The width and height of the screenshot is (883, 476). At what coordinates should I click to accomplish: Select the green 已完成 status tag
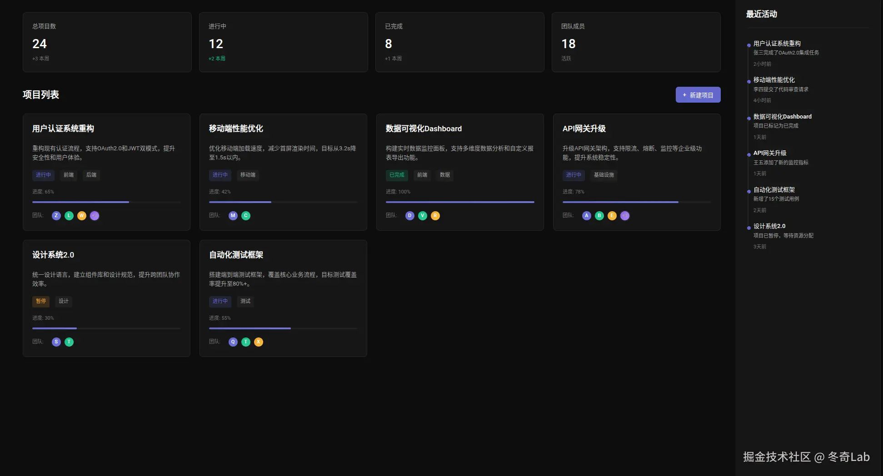tap(397, 175)
